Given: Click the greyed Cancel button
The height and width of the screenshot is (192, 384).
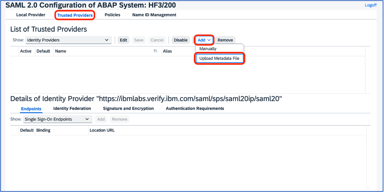Looking at the screenshot, I should pyautogui.click(x=157, y=40).
